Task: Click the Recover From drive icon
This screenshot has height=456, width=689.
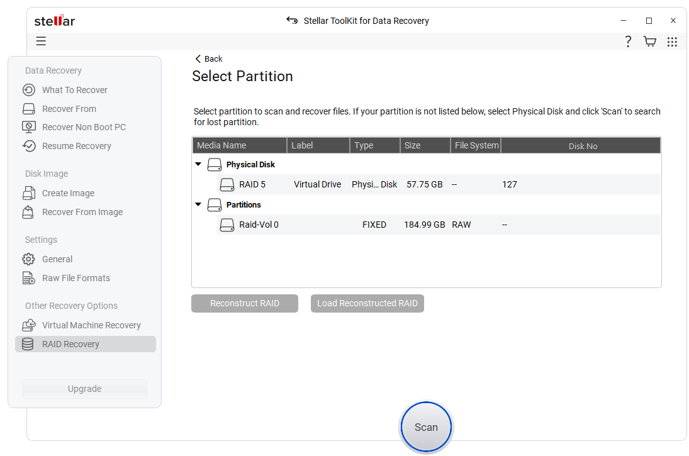Action: [29, 109]
